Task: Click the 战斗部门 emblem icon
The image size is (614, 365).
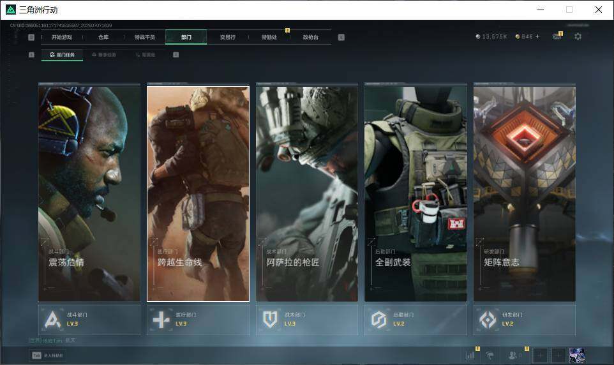Action: click(x=52, y=320)
